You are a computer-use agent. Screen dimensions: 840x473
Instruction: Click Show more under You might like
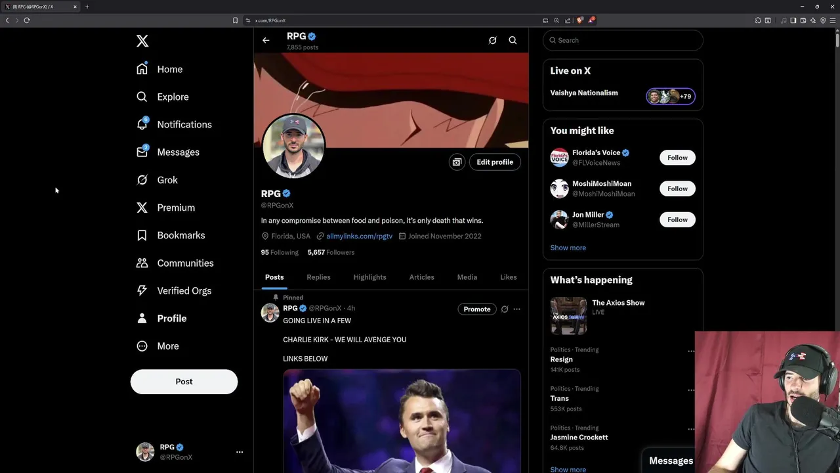pyautogui.click(x=568, y=248)
